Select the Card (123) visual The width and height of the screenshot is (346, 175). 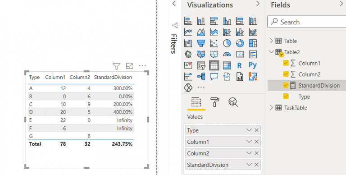pyautogui.click(x=240, y=54)
